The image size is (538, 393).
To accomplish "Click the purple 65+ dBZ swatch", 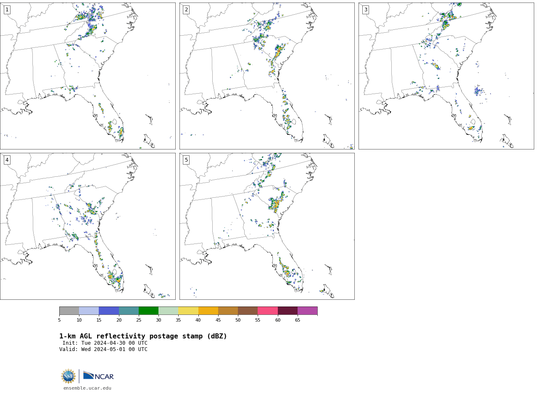I will tap(308, 311).
